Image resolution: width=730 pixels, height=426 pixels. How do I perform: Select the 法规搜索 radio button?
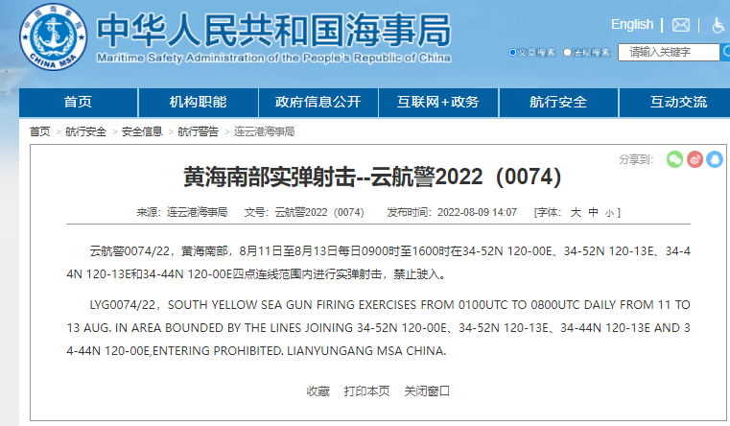[568, 53]
